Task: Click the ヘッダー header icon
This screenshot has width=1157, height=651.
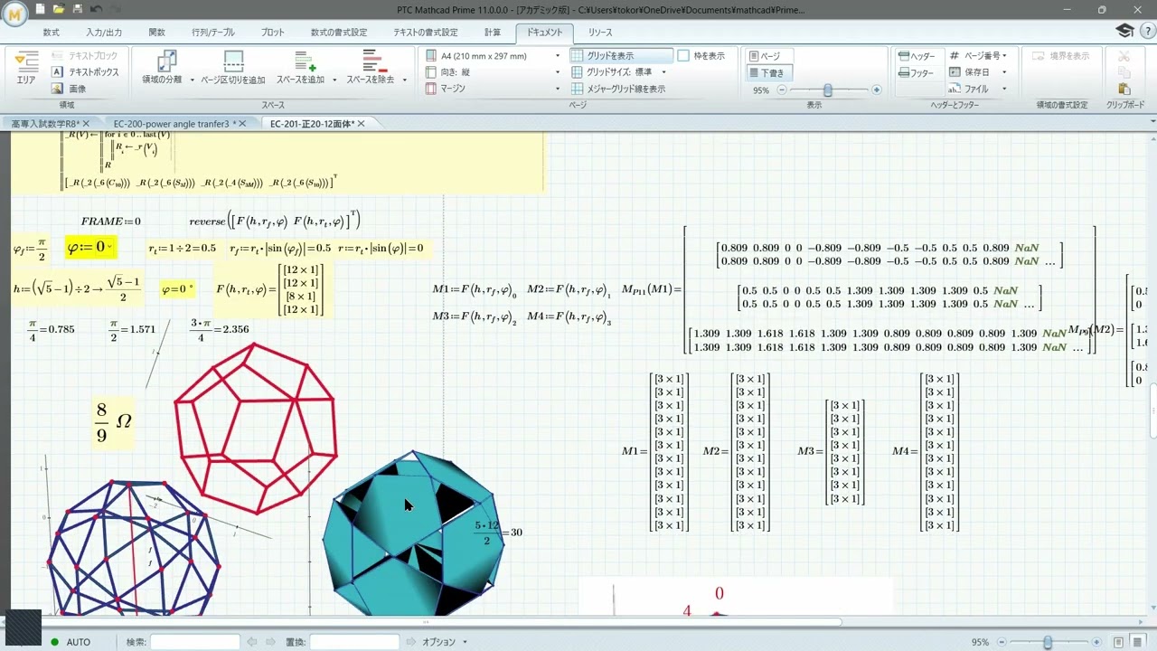Action: [903, 56]
